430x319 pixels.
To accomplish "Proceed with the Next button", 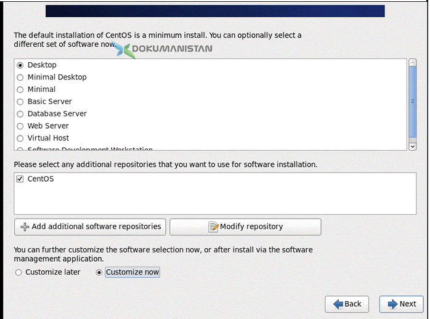I will click(402, 304).
